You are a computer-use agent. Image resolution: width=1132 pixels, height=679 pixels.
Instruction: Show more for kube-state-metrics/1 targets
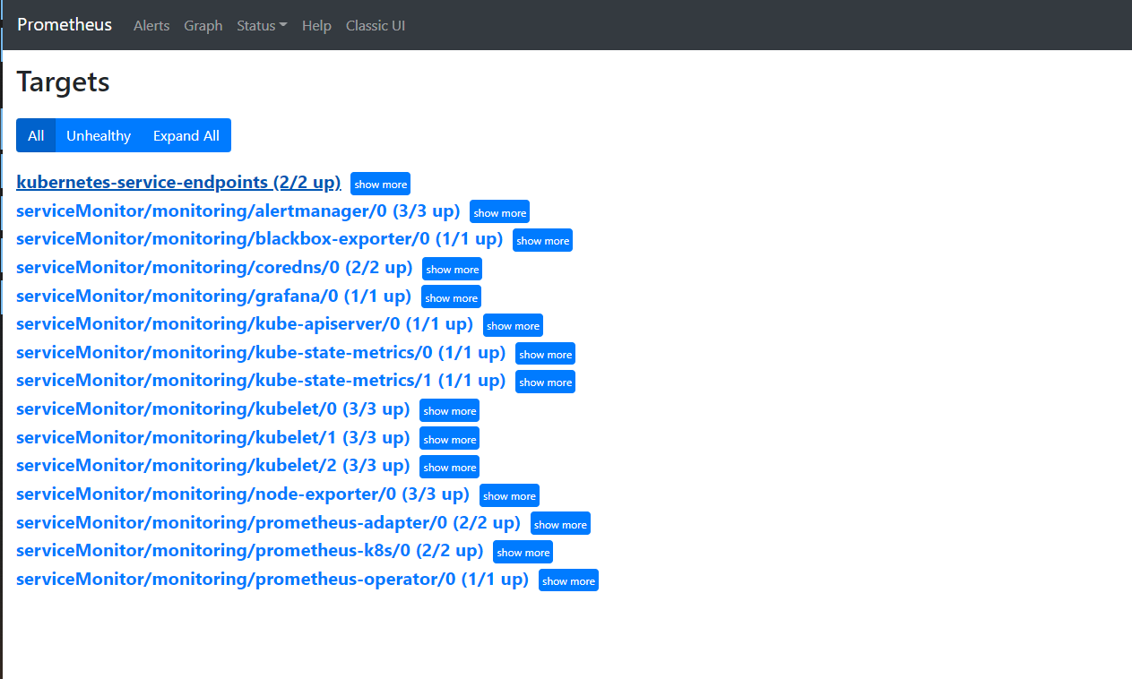(x=546, y=382)
